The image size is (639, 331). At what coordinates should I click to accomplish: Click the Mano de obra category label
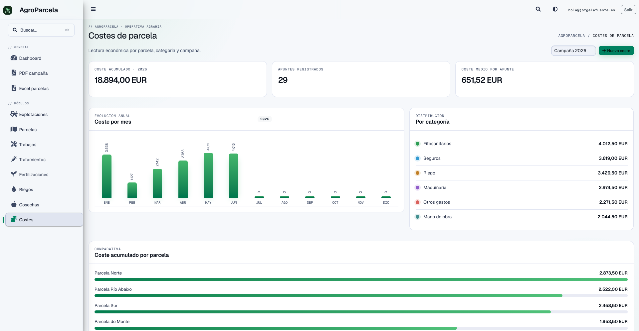click(437, 217)
